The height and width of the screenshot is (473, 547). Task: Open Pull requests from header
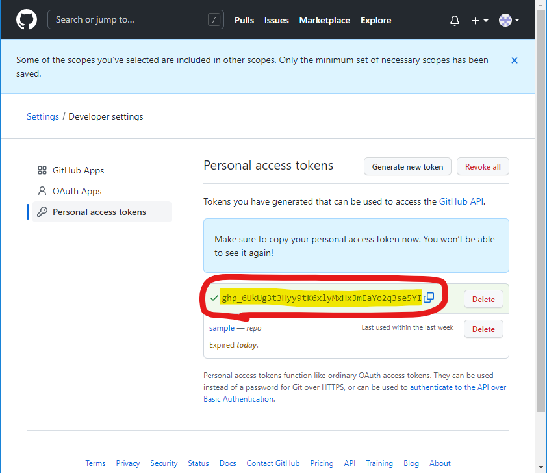point(244,20)
